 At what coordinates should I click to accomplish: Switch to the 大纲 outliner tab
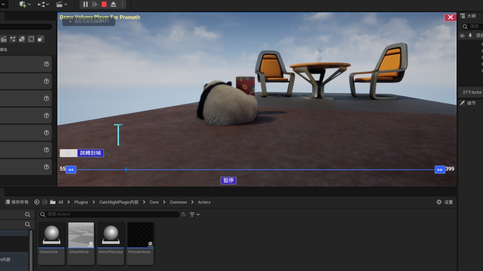(x=468, y=16)
